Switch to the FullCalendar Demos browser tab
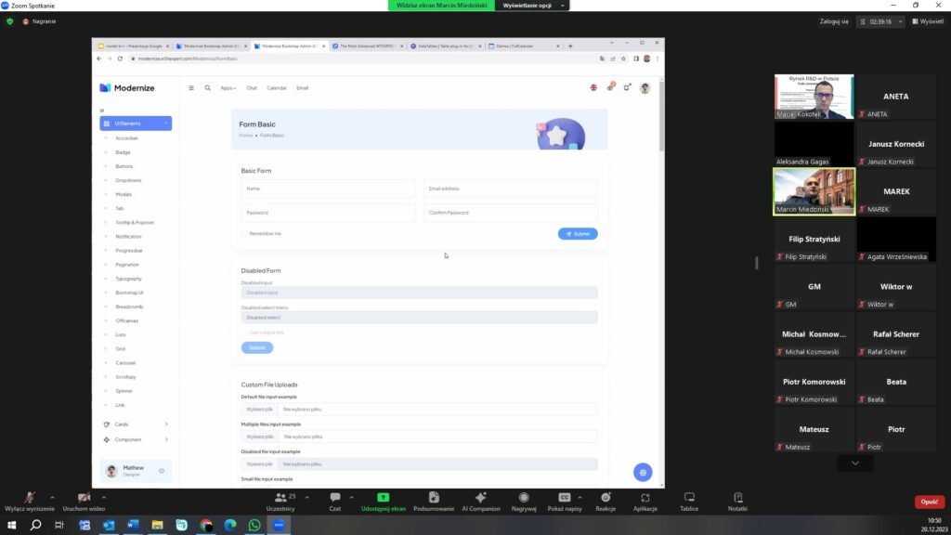 (523, 46)
